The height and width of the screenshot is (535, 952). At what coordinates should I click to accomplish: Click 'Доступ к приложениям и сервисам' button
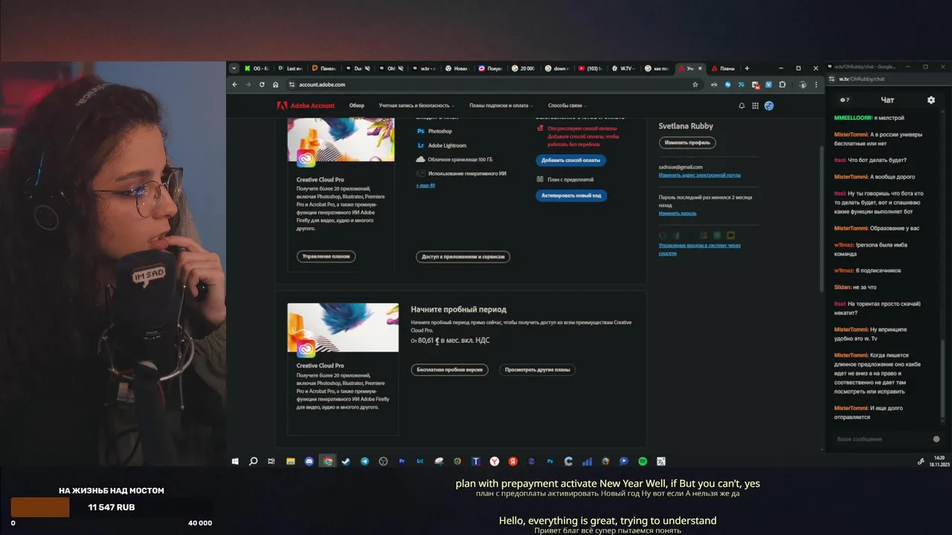click(463, 257)
